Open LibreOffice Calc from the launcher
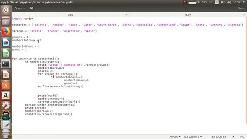The width and height of the screenshot is (247, 139). pyautogui.click(x=6, y=53)
